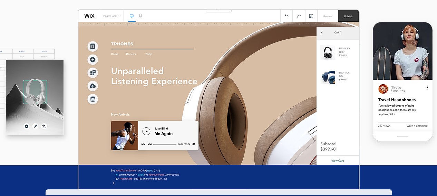The image size is (437, 196).
Task: Click the audio progress bar
Action: pyautogui.click(x=165, y=144)
